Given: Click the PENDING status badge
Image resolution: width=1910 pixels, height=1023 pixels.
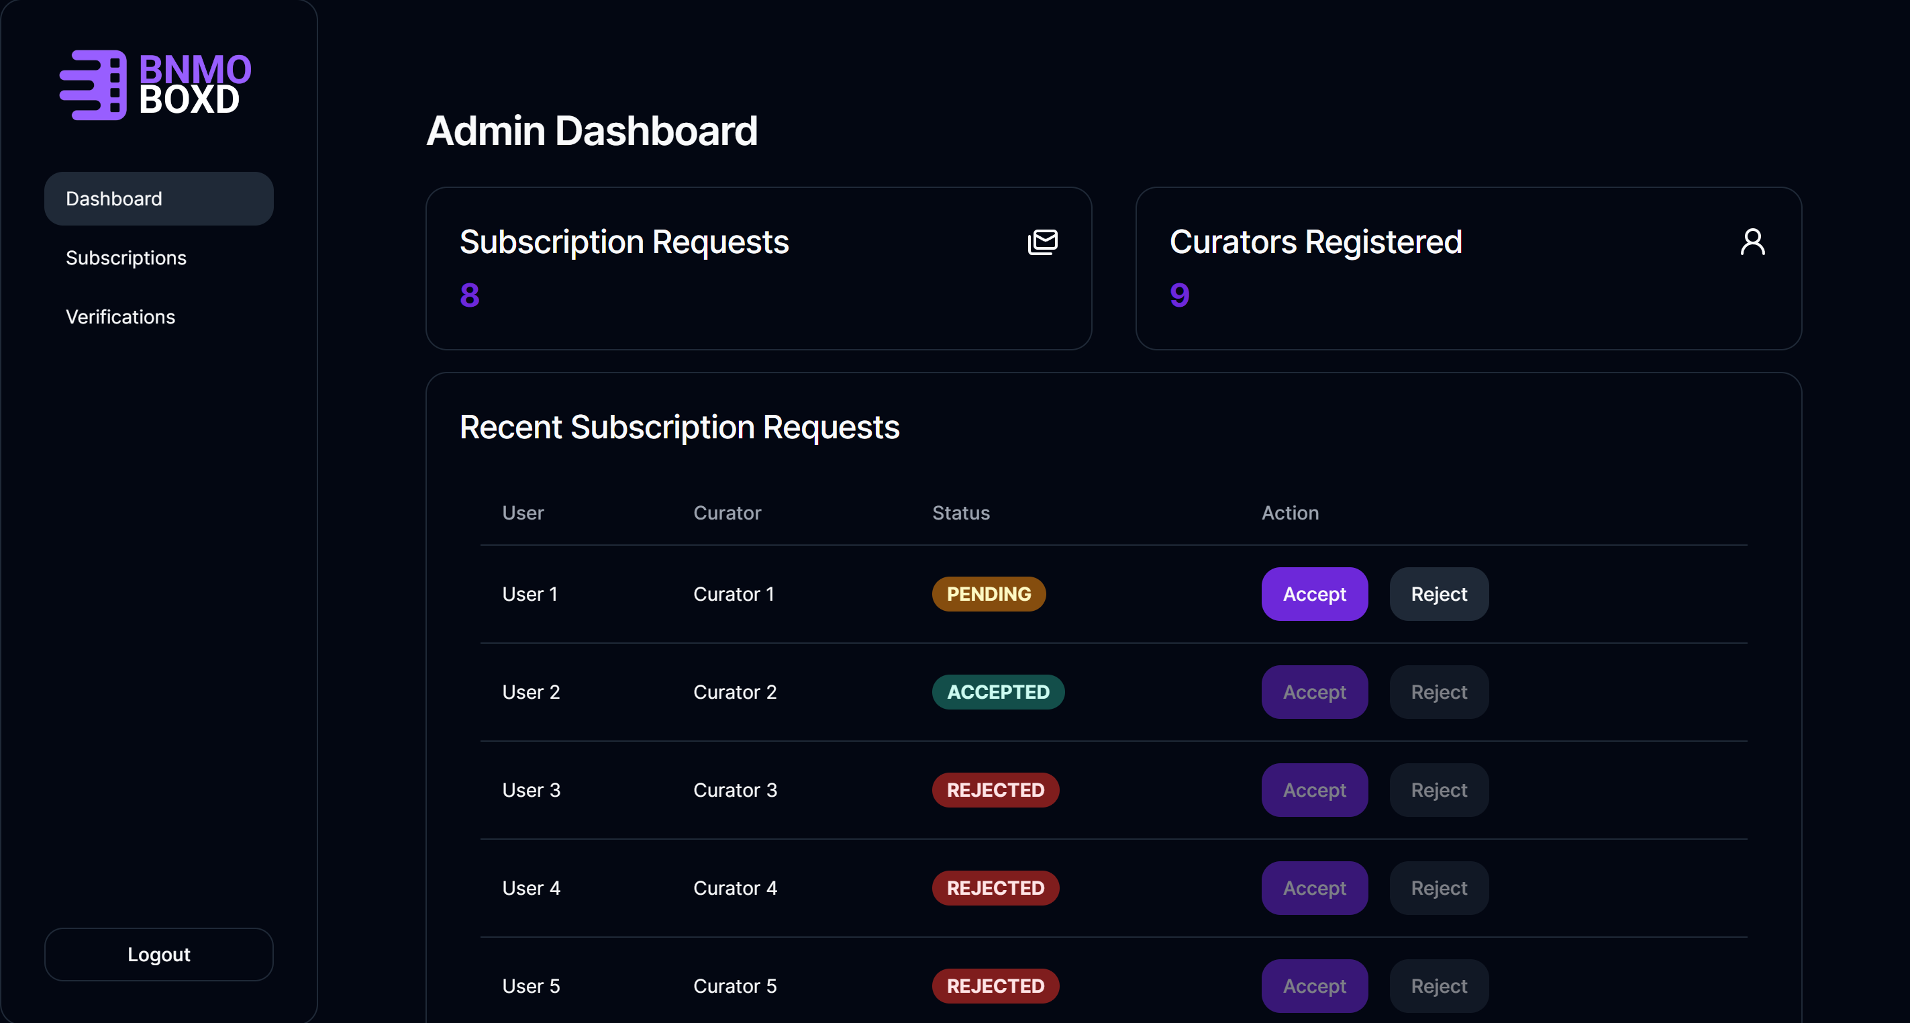Looking at the screenshot, I should click(x=989, y=594).
